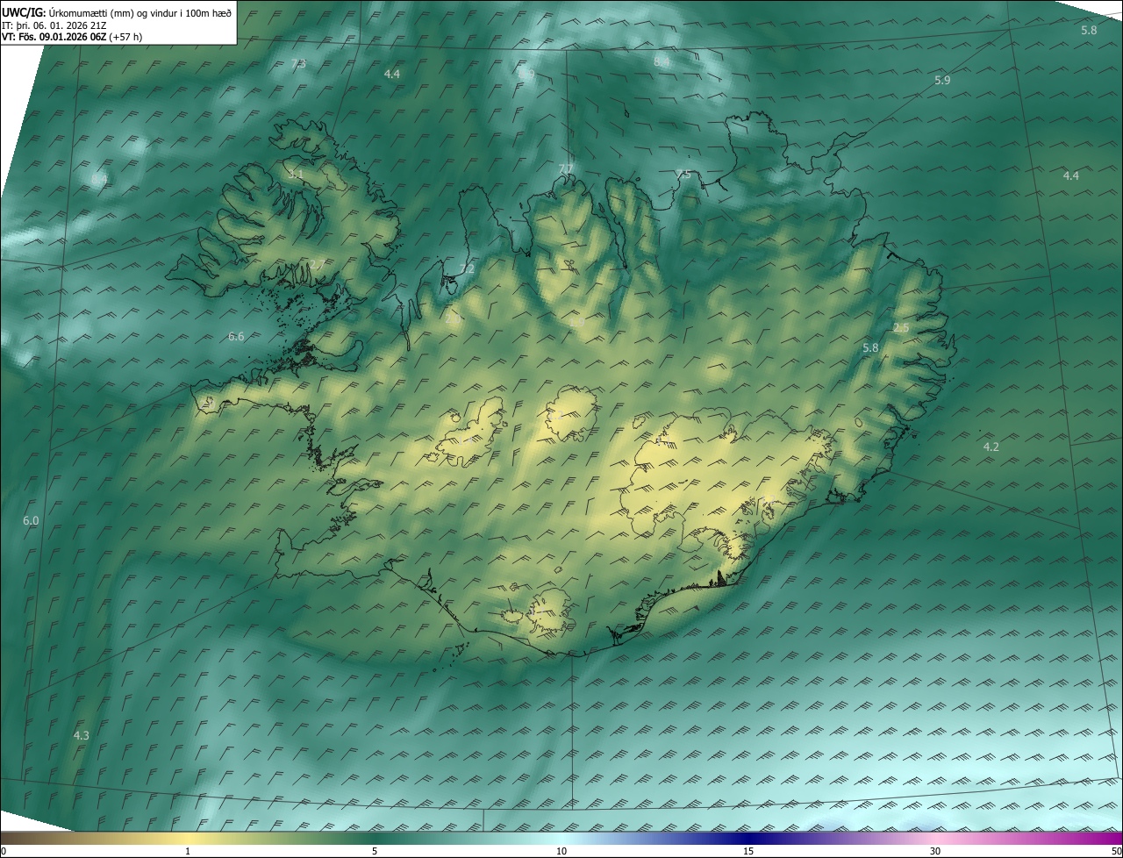Click the 6.6 value on map

click(x=236, y=336)
